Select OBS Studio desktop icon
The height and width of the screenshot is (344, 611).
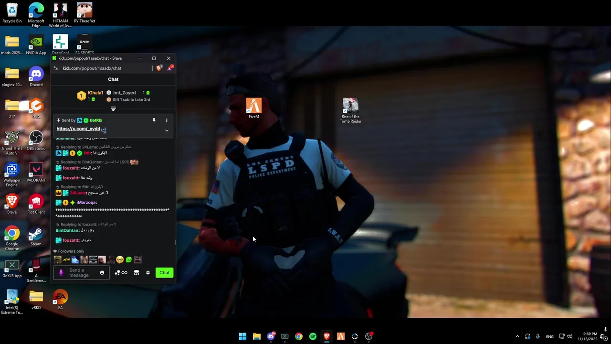click(36, 140)
